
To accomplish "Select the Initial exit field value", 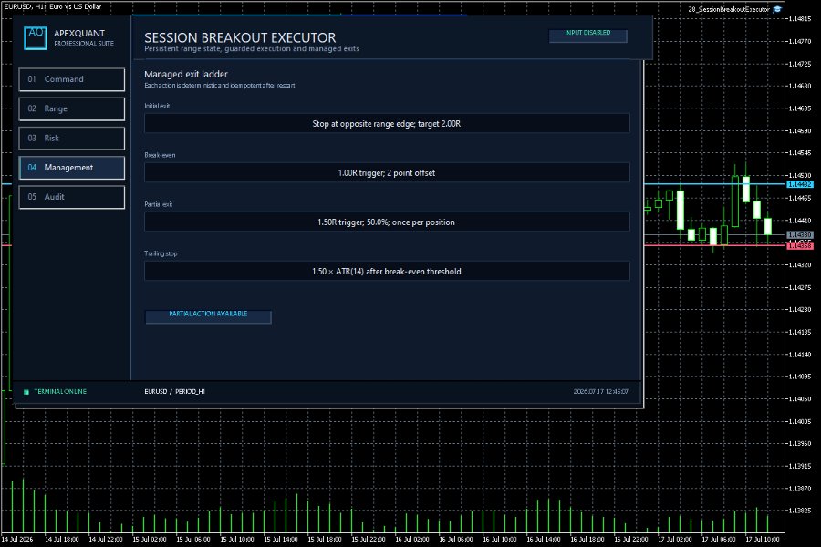I will (387, 124).
